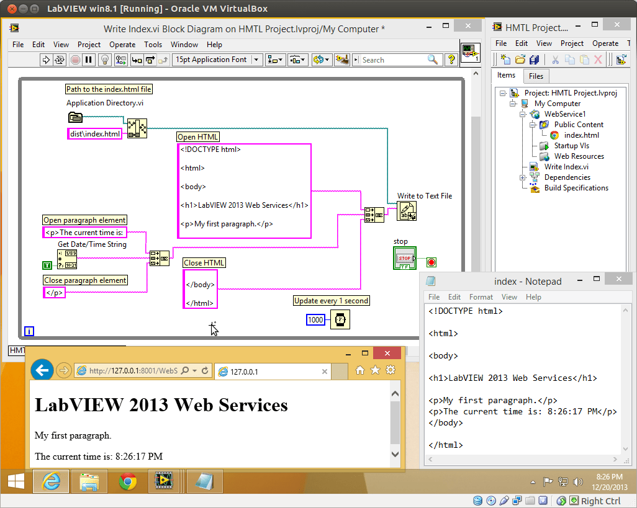Screen dimensions: 637x508
Task: Click the Chrome icon in the taskbar
Action: click(127, 481)
